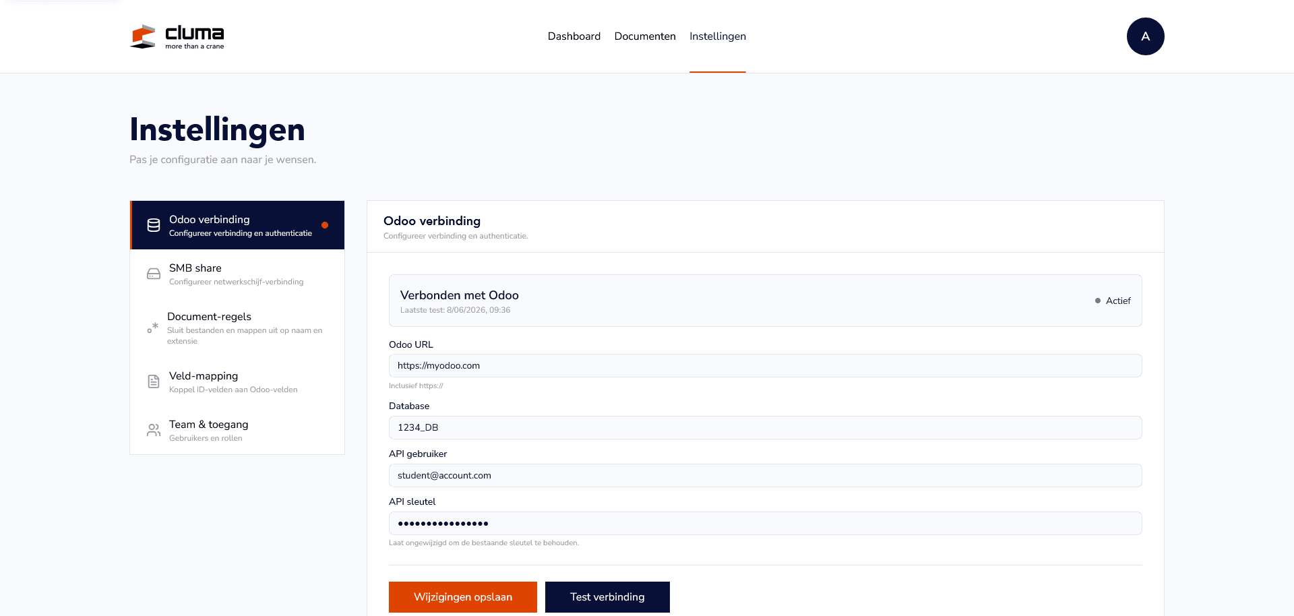
Task: Click the "Database" field label
Action: click(x=409, y=406)
